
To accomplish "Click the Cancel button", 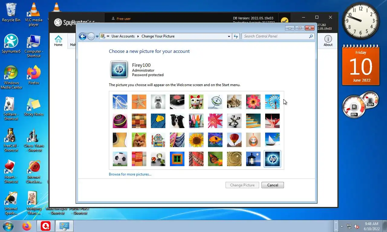I will point(272,185).
